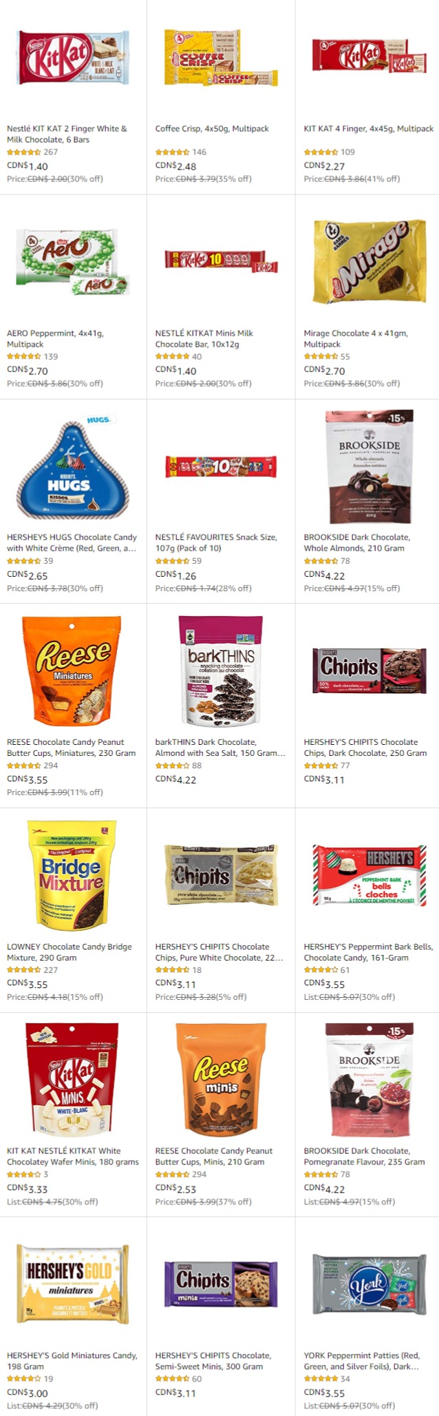Open the Bridge Mixture bag thumbnail
This screenshot has height=1416, width=439.
pos(73,875)
